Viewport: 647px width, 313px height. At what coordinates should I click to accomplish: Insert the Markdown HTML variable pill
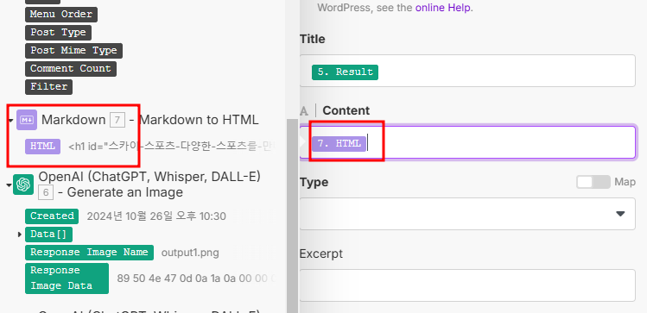click(43, 147)
